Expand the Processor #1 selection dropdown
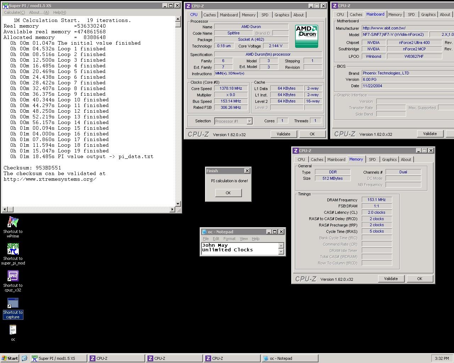This screenshot has width=454, height=363. [249, 121]
